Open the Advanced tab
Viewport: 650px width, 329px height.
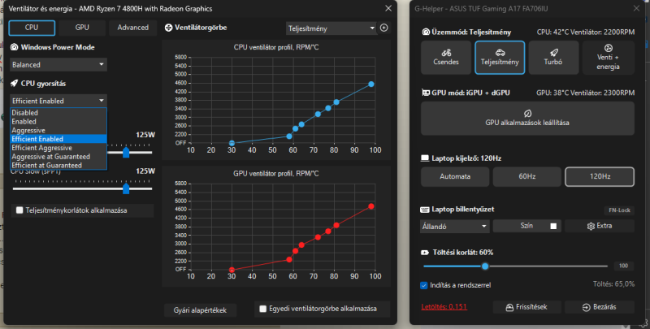[132, 28]
